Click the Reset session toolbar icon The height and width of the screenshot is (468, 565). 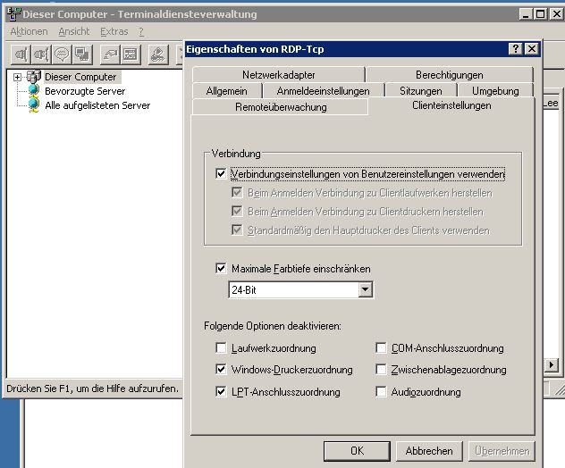(x=110, y=54)
